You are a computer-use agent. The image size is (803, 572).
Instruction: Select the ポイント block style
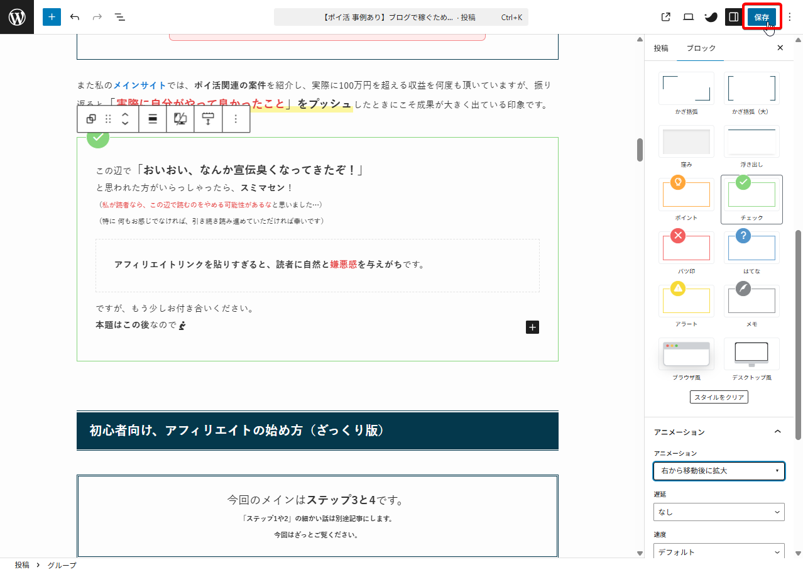686,199
